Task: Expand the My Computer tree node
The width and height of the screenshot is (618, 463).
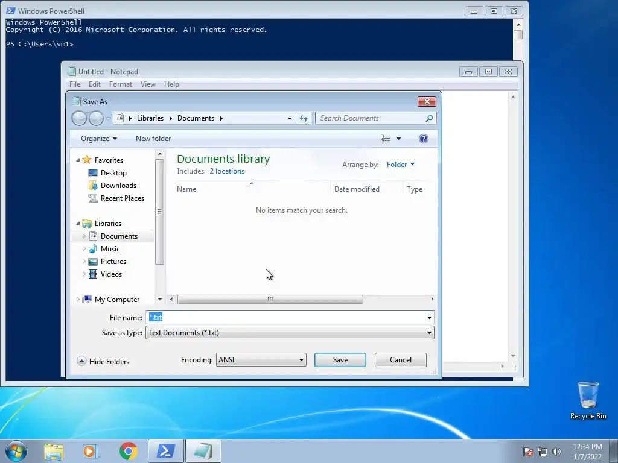Action: point(78,300)
